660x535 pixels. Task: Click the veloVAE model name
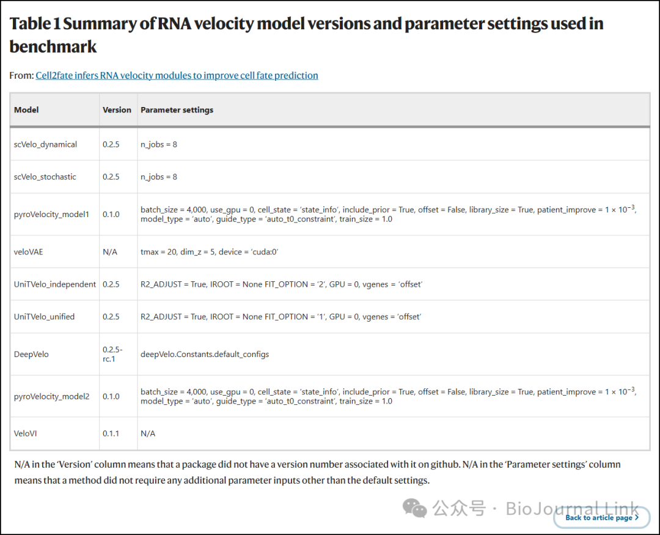(29, 251)
